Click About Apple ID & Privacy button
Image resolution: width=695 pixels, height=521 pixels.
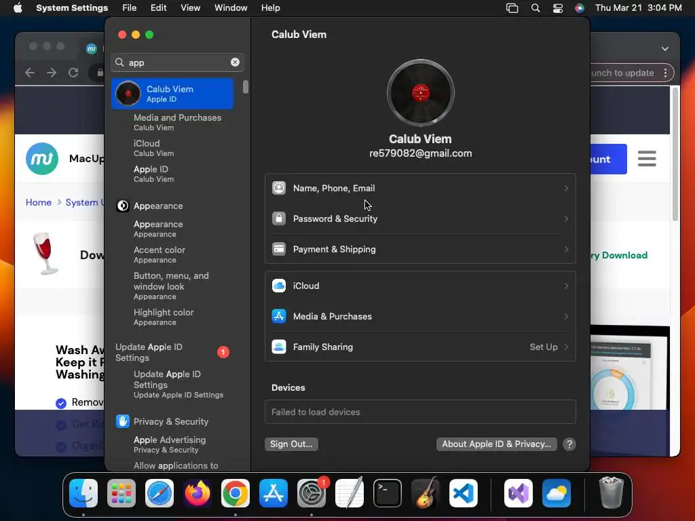point(496,444)
